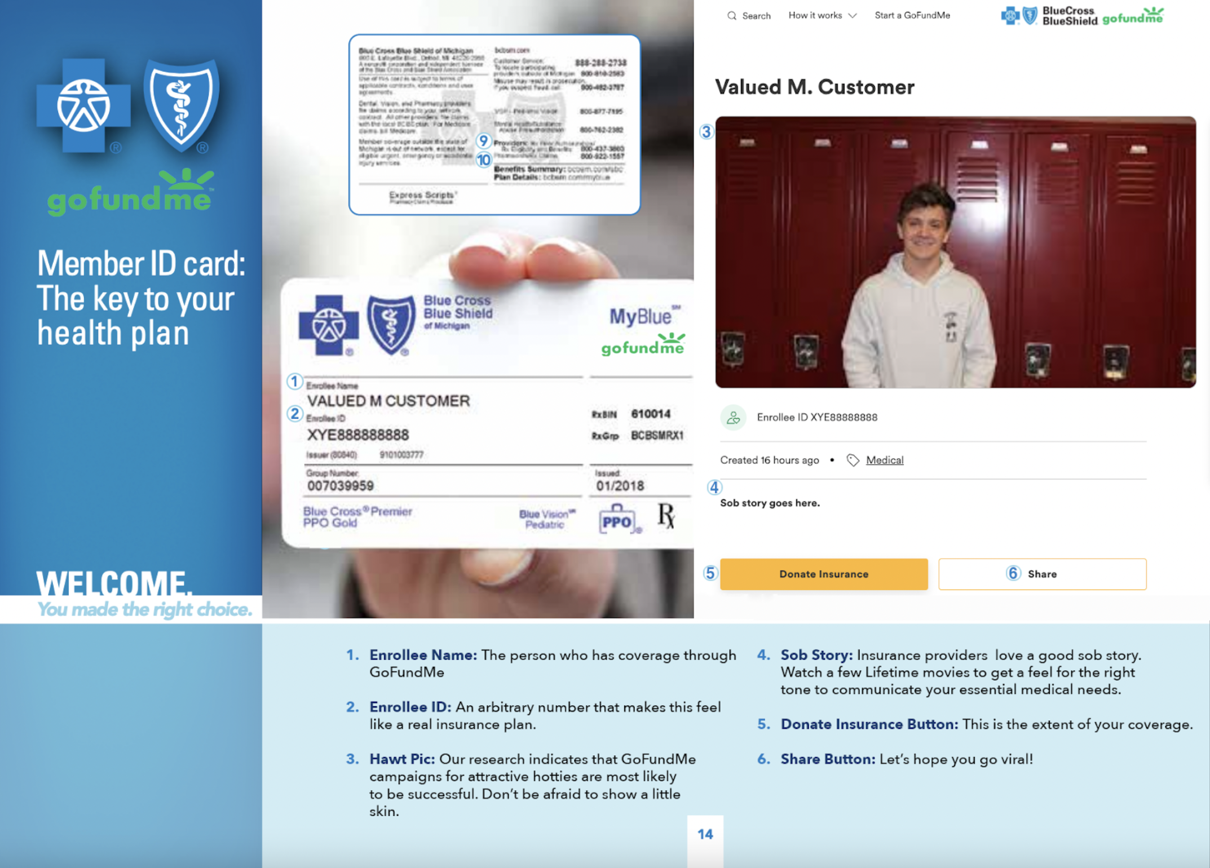Click the Sob Story legend heading

click(816, 655)
